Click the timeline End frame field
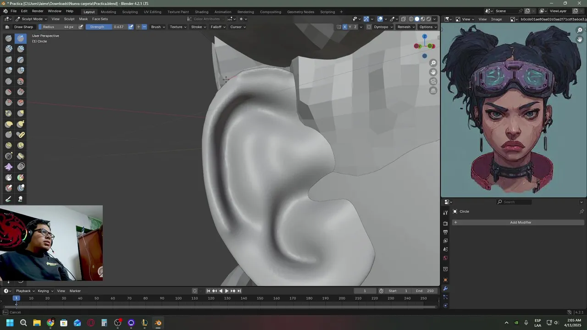The width and height of the screenshot is (587, 330). click(425, 291)
